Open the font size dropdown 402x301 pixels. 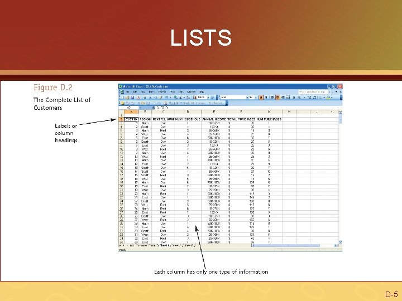(x=256, y=97)
